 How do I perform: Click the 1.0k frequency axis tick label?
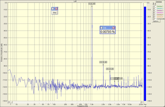pyautogui.click(x=92, y=104)
